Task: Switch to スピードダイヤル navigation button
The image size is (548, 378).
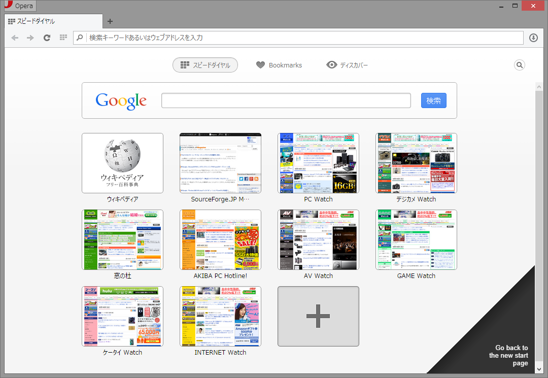Action: click(205, 65)
